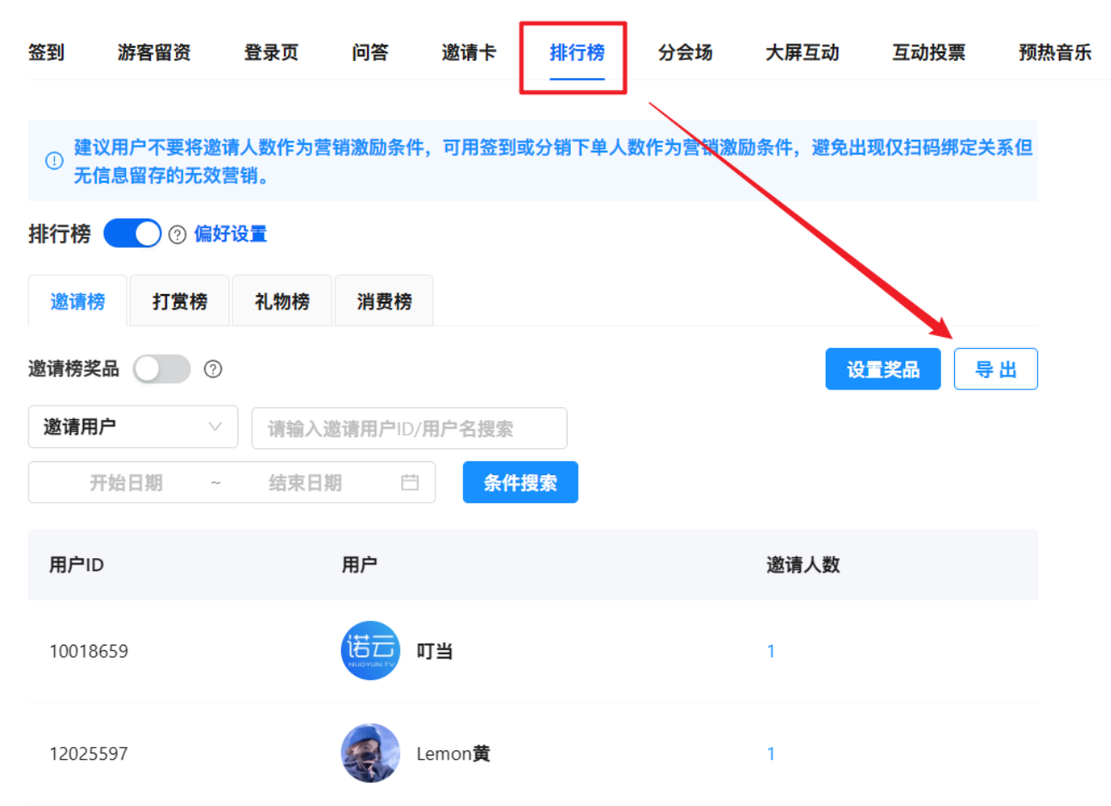Screen dimensions: 1111x806
Task: Click the 设置奖品 button
Action: tap(883, 370)
